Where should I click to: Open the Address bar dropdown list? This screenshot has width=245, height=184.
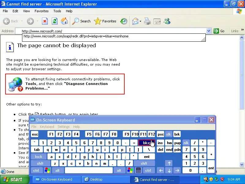pyautogui.click(x=209, y=31)
